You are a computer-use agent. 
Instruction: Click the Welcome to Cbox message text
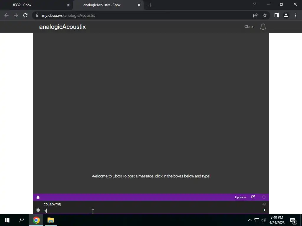pyautogui.click(x=151, y=176)
